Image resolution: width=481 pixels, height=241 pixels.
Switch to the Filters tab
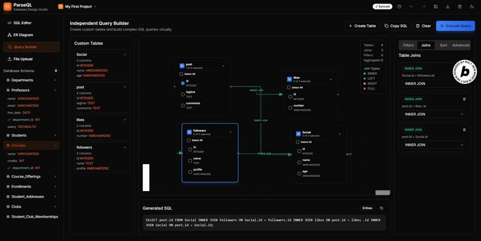pos(408,45)
